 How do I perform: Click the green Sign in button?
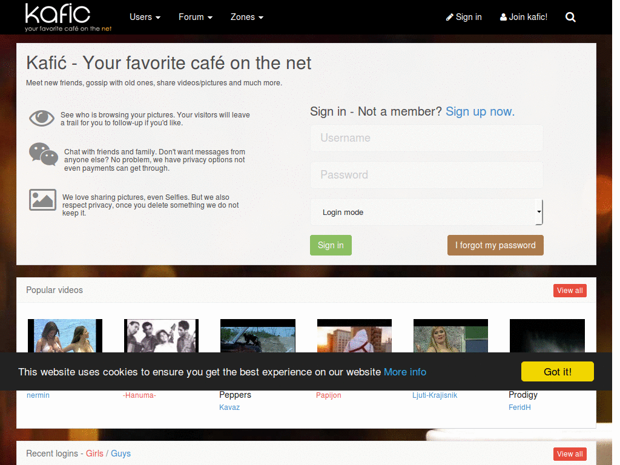[x=331, y=245]
